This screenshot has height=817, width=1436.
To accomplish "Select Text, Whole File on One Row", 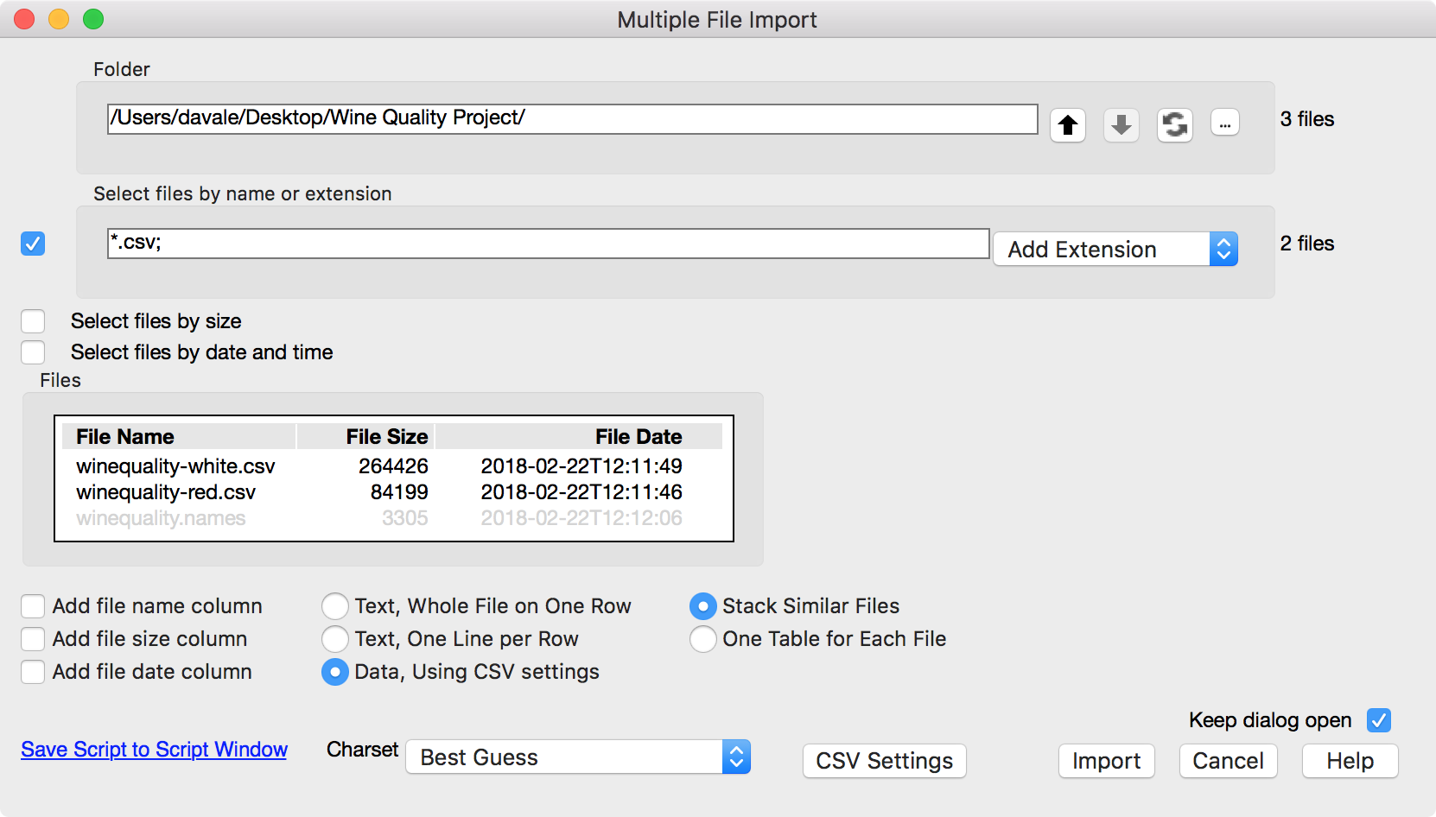I will click(x=334, y=605).
